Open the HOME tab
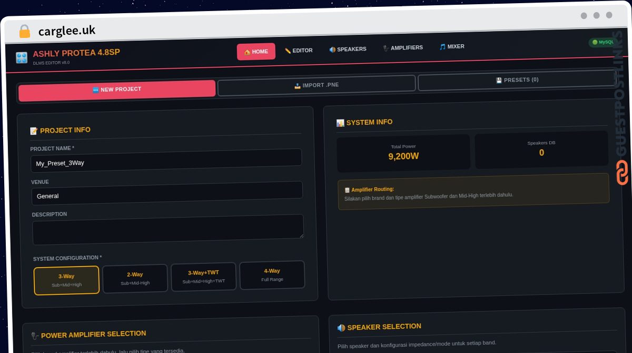 tap(256, 52)
